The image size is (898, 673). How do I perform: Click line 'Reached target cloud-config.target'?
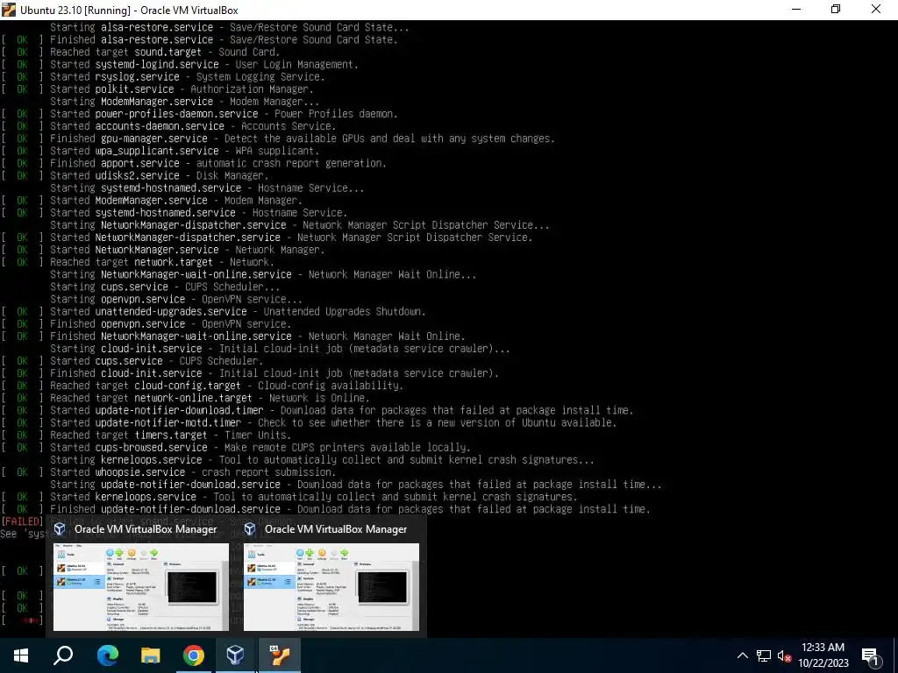click(x=226, y=386)
